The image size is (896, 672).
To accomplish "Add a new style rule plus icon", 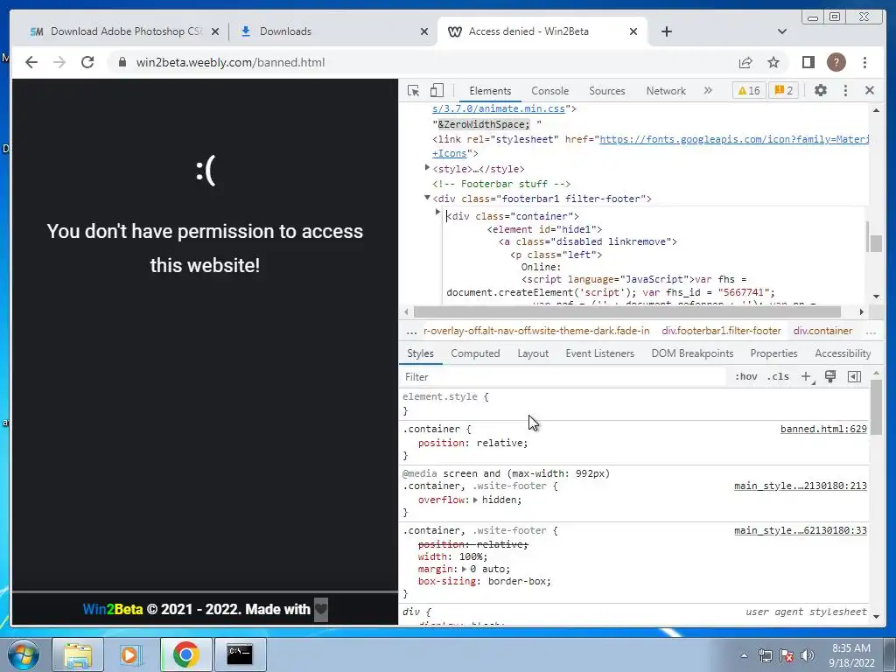I will pyautogui.click(x=806, y=376).
